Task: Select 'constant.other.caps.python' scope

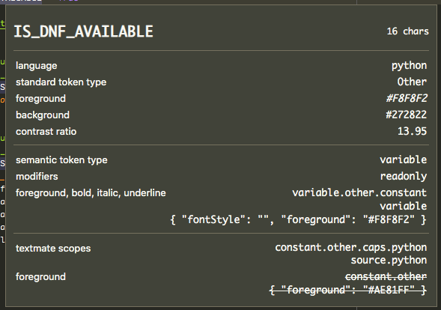Action: (x=350, y=248)
